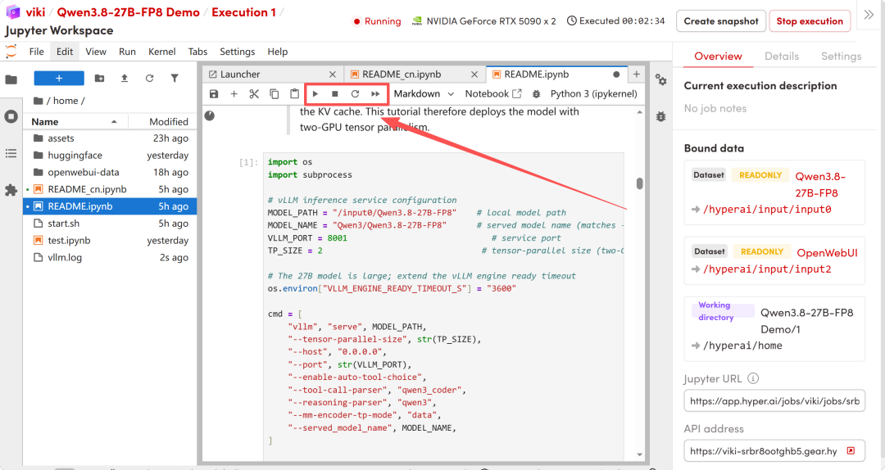
Task: Refresh the file browser list
Action: 150,78
